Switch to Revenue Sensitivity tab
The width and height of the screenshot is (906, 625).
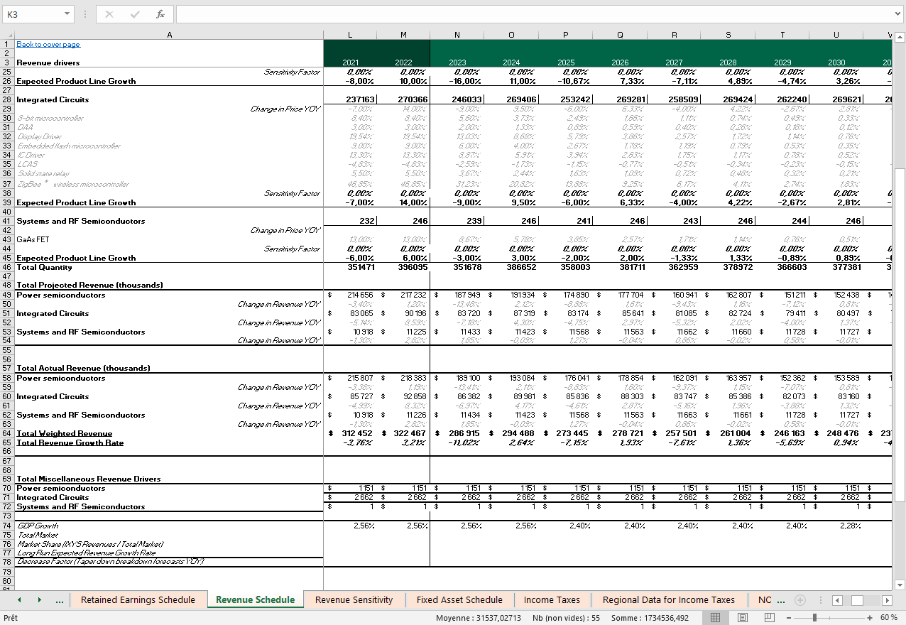pyautogui.click(x=354, y=600)
